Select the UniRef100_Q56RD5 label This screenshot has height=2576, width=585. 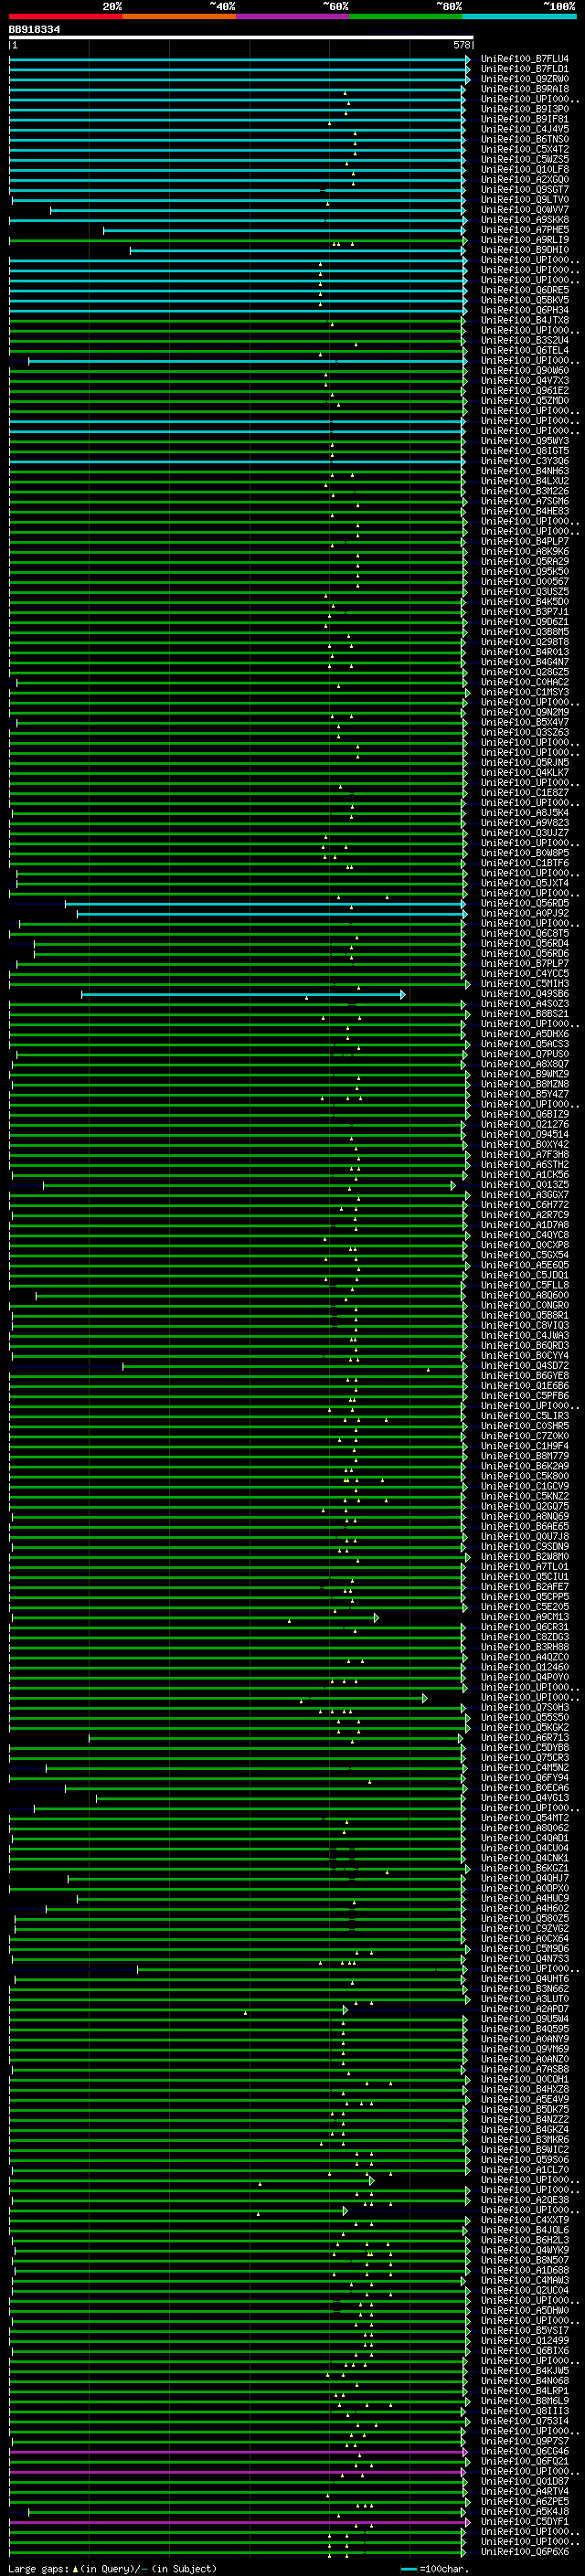click(x=525, y=903)
